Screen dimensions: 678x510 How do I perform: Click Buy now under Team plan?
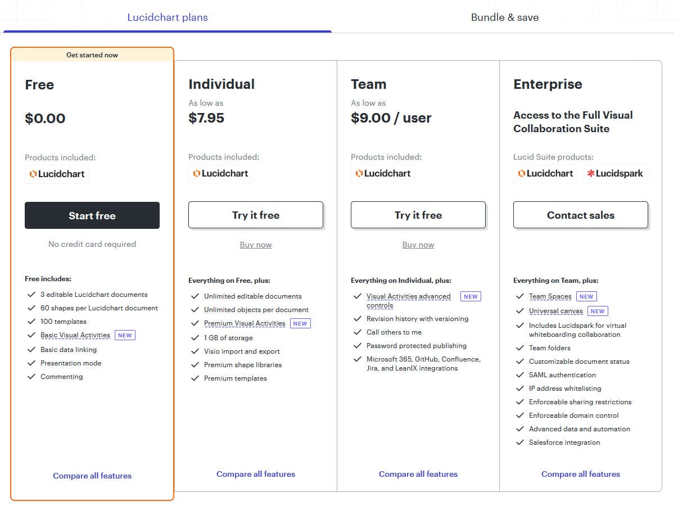pos(418,245)
